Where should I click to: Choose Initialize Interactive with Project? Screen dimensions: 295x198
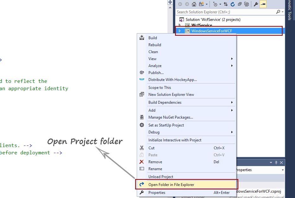click(x=186, y=140)
